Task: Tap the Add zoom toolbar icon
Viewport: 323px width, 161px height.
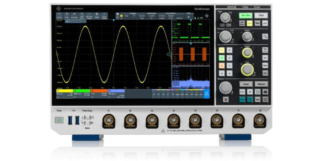Action: 82,15
